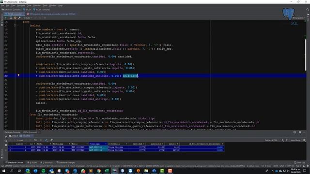Click the wrench icon left of Output tab
Image resolution: width=310 pixels, height=174 pixels.
tap(6, 136)
